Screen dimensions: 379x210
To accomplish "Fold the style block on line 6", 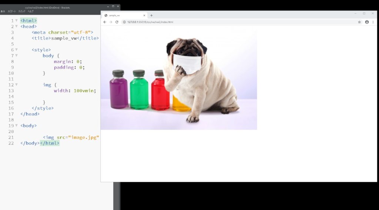I will point(16,50).
